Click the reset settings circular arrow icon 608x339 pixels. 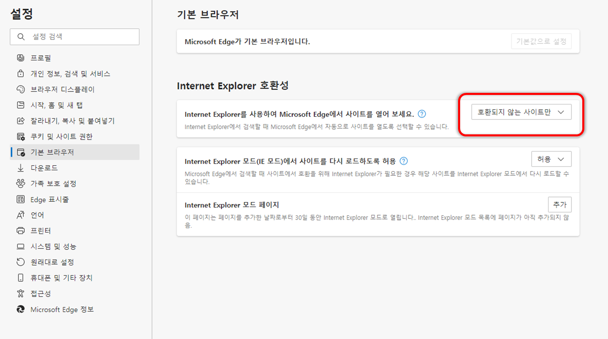pos(21,262)
